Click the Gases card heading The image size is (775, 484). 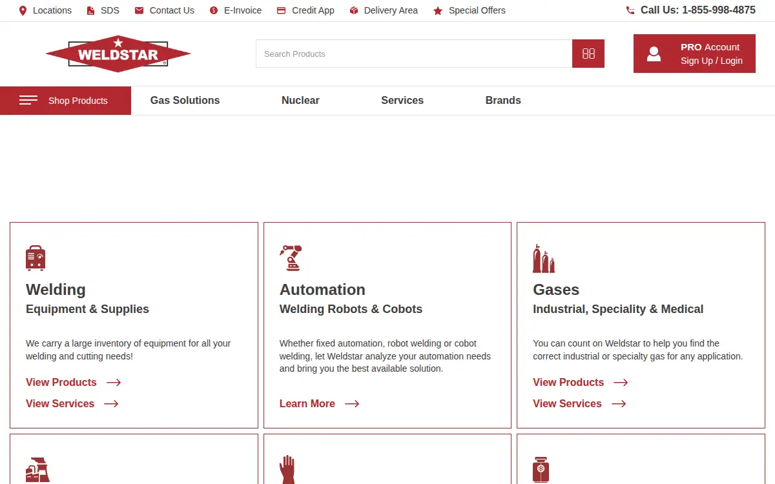pyautogui.click(x=556, y=290)
